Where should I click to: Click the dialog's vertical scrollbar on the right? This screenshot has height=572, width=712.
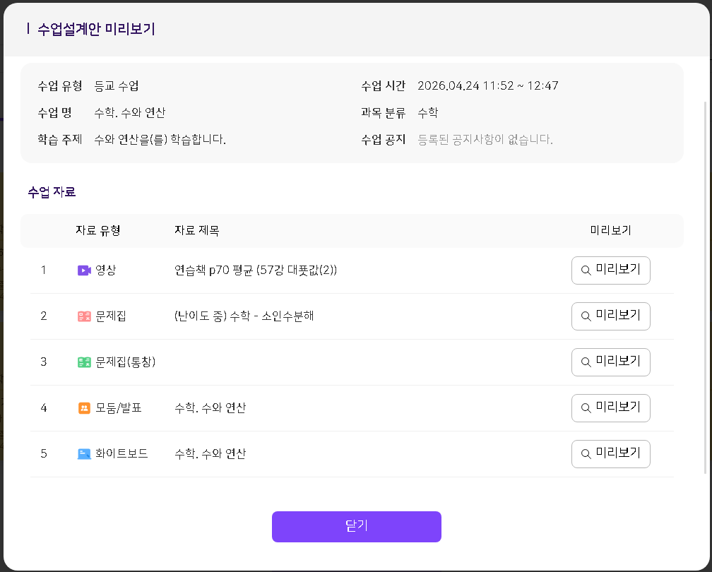tap(705, 282)
